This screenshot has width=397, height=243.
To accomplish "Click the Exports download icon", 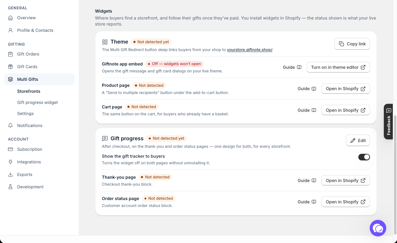I will coord(10,175).
